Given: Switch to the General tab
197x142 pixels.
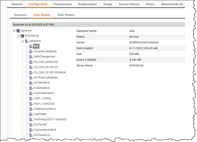Looking at the screenshot, I should (x=17, y=4).
